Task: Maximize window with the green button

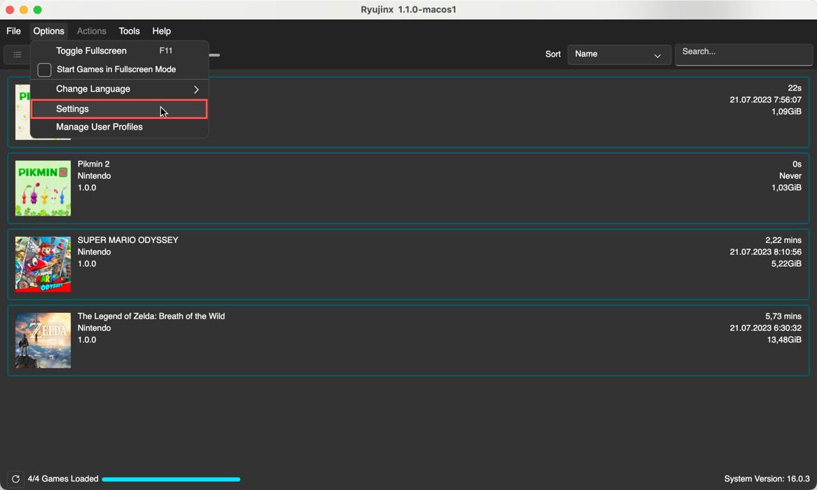Action: [x=38, y=10]
